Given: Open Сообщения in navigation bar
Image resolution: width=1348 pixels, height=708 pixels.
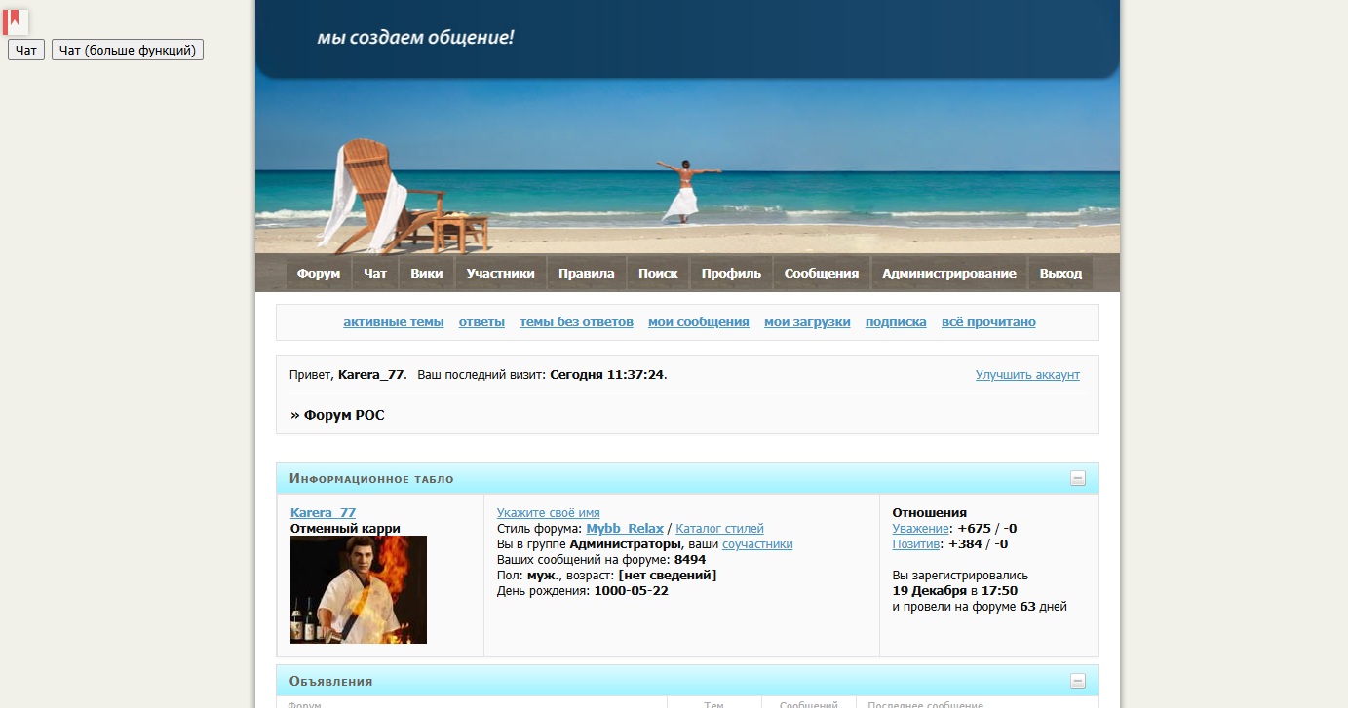Looking at the screenshot, I should tap(822, 274).
